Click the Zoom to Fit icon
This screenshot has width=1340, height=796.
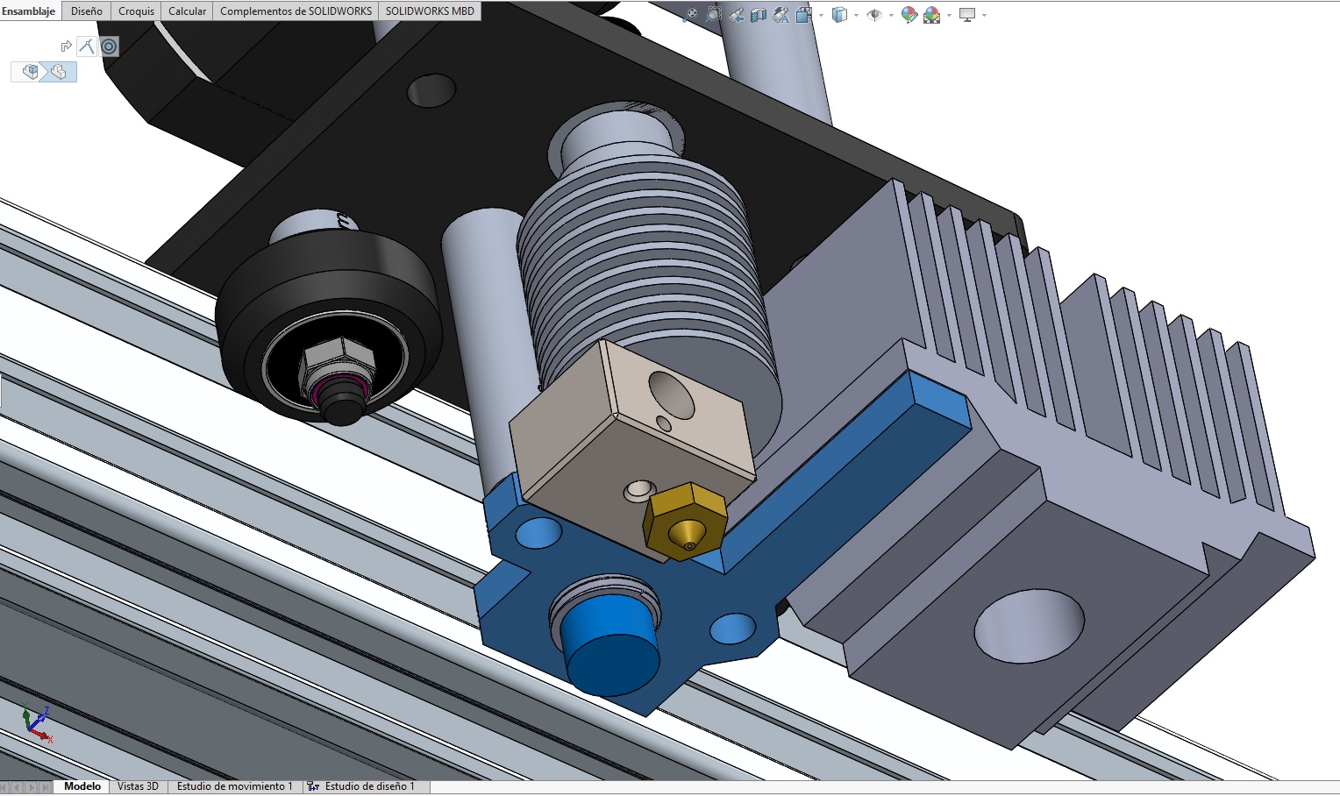click(x=691, y=15)
